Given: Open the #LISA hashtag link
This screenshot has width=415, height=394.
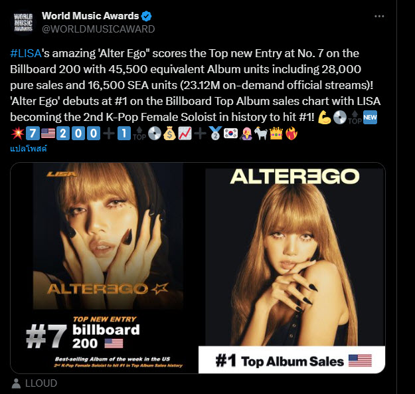Looking at the screenshot, I should [26, 53].
